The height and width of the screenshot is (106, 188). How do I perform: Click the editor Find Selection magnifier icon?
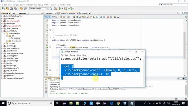(x=74, y=17)
